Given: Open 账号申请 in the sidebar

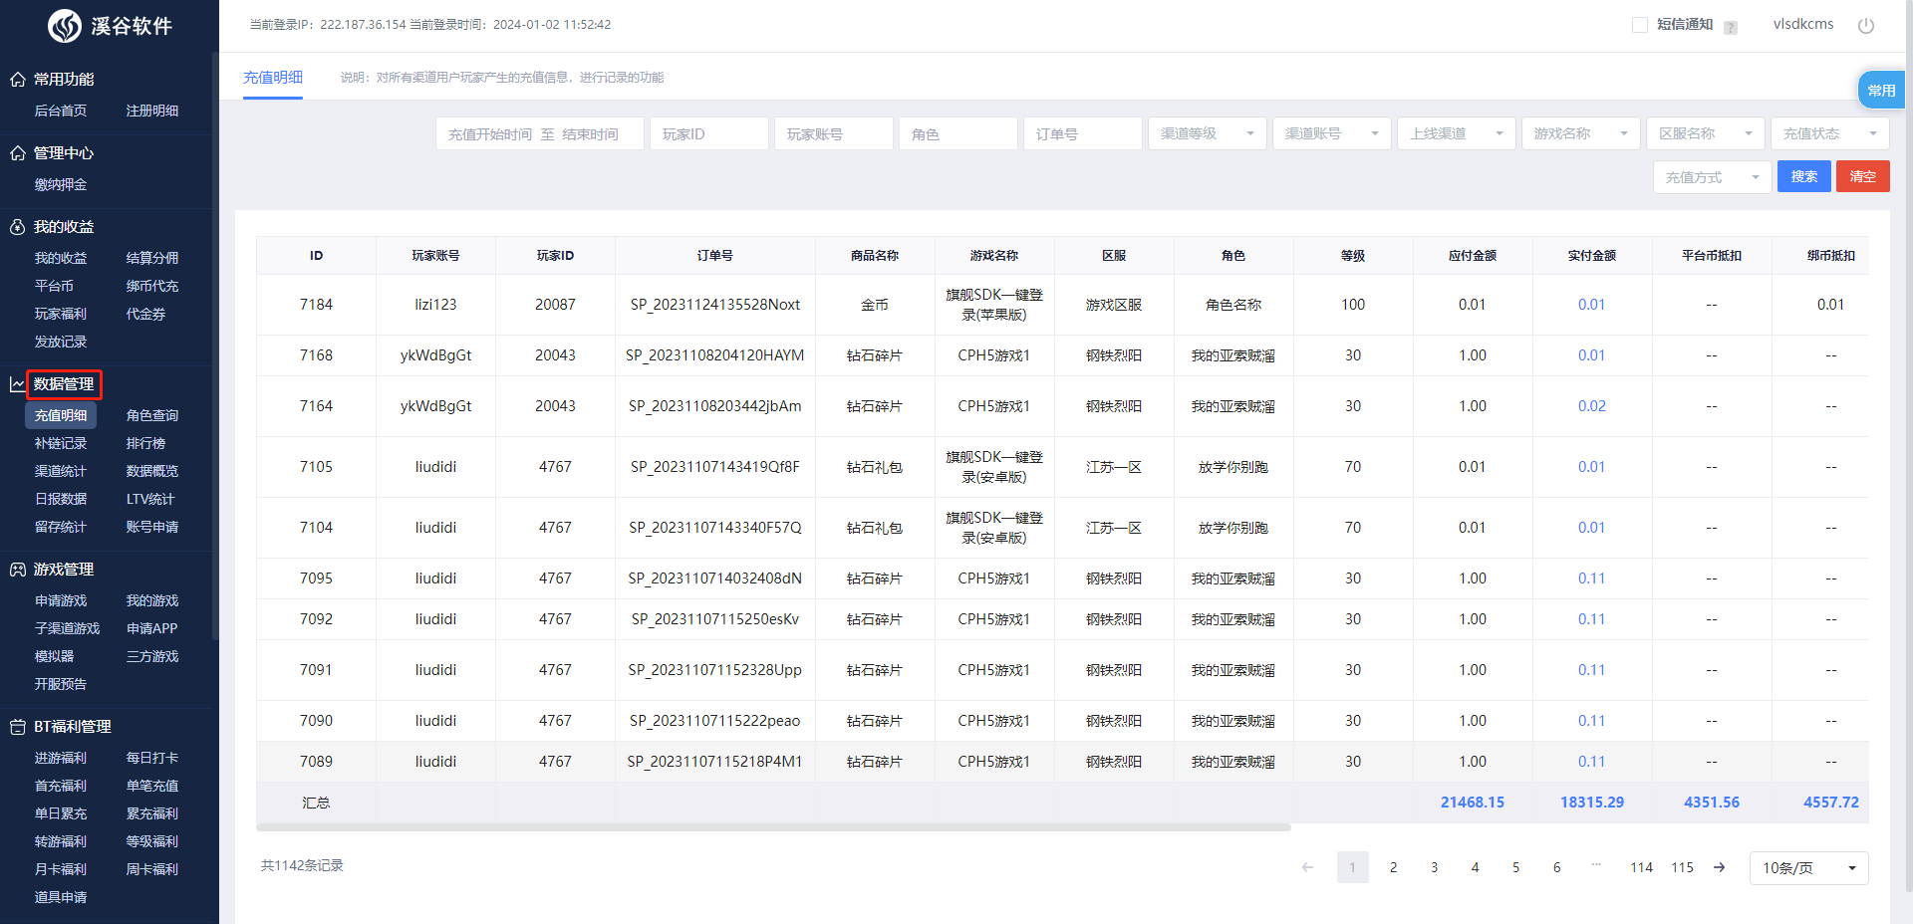Looking at the screenshot, I should [x=152, y=528].
